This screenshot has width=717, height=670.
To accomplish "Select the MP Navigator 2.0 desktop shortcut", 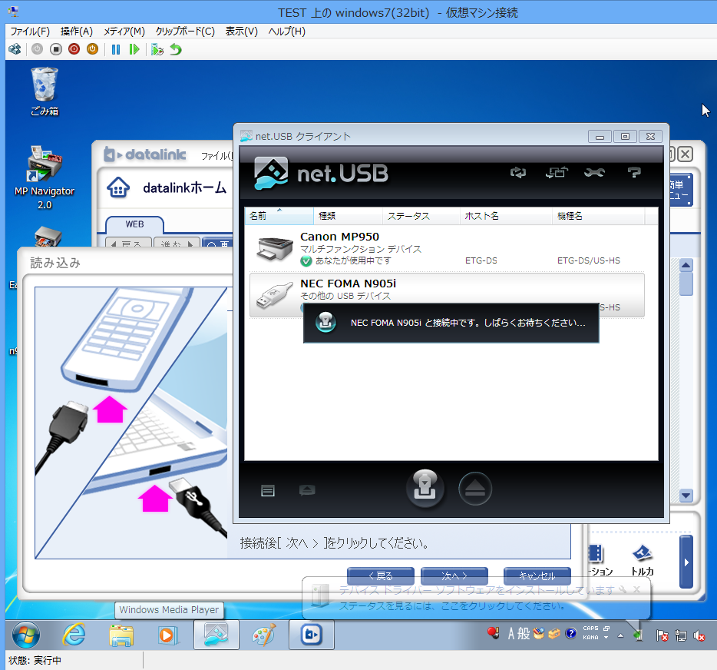I will point(45,177).
